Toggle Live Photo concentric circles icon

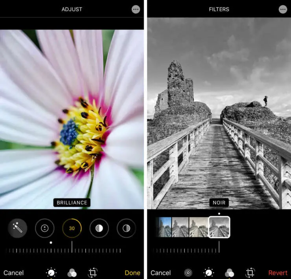(188, 273)
